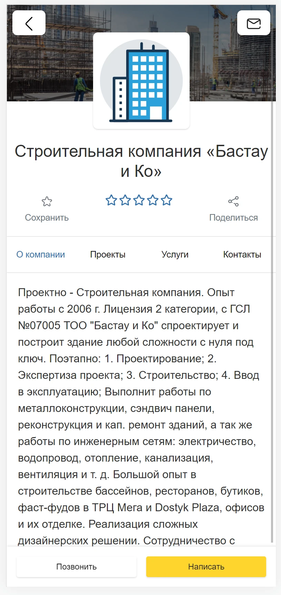
Task: Select the second rating star
Action: click(125, 200)
